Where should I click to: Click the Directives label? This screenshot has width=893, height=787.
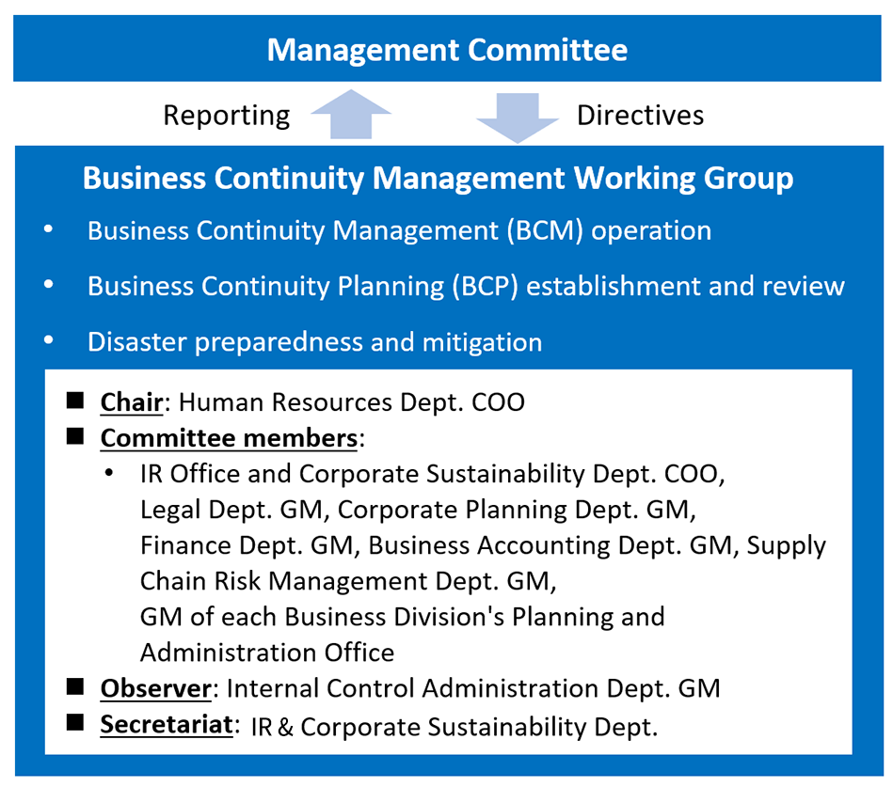pos(640,116)
